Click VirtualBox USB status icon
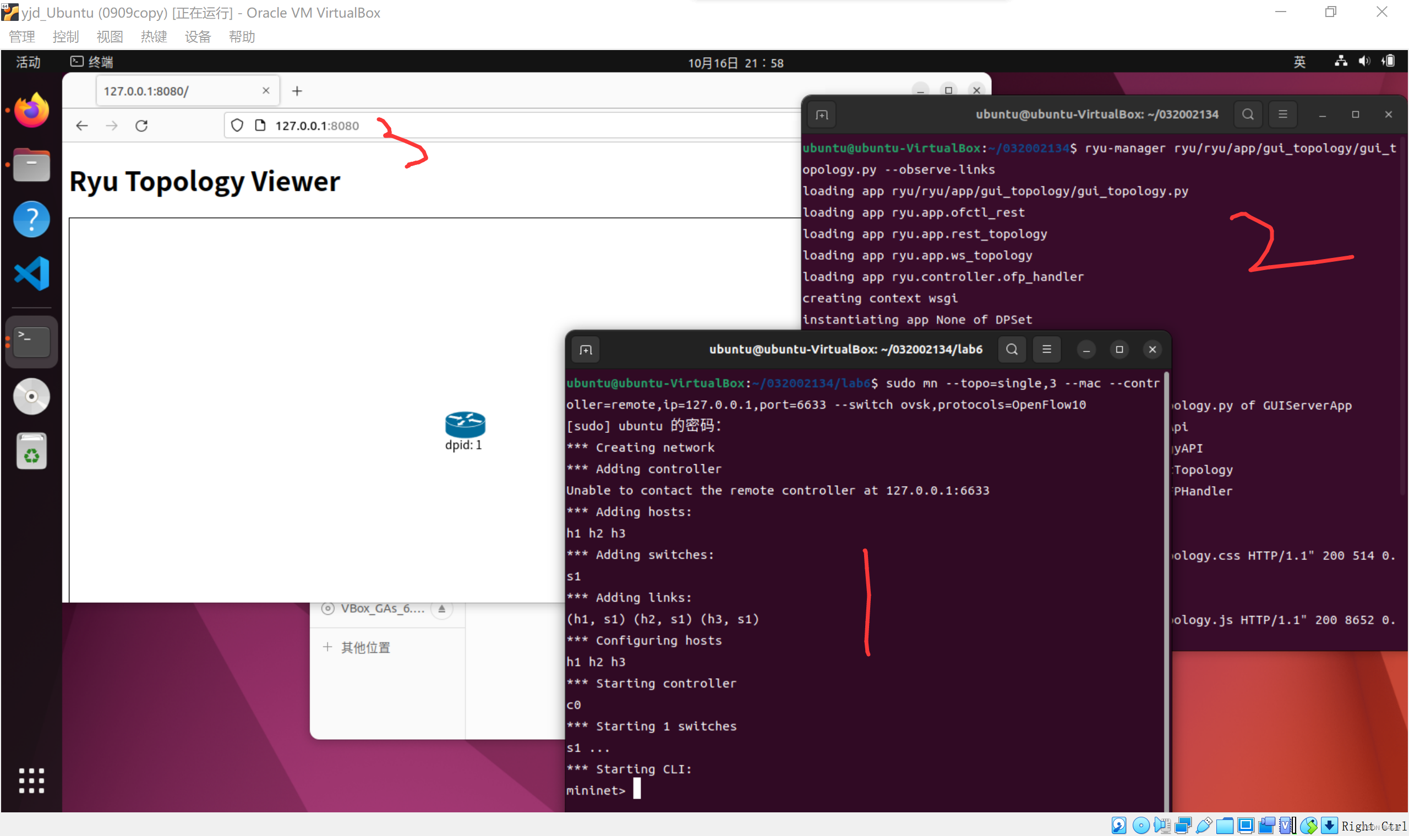 (x=1204, y=826)
